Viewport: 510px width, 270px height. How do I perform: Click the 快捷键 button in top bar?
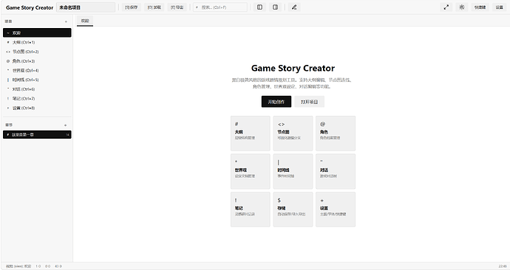pos(480,7)
